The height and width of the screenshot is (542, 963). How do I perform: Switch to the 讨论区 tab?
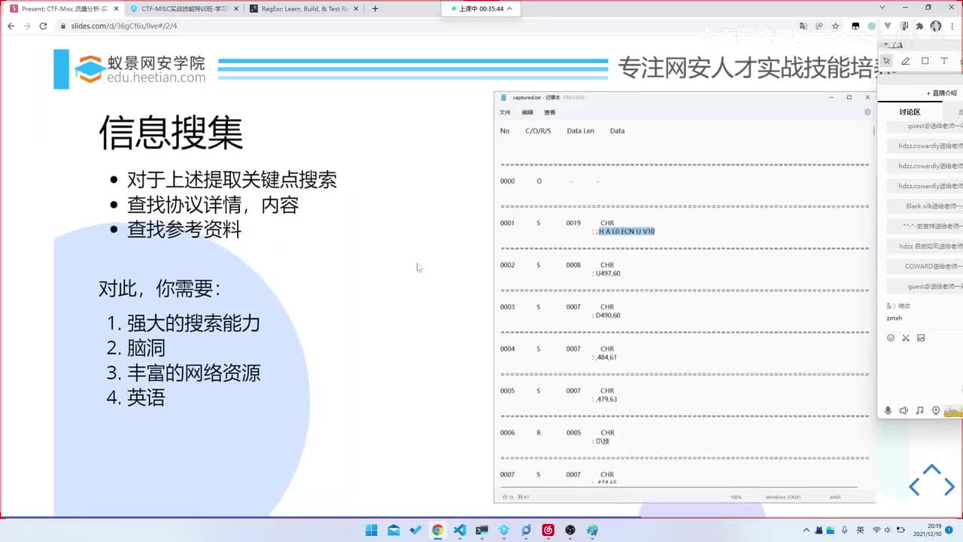pos(910,112)
